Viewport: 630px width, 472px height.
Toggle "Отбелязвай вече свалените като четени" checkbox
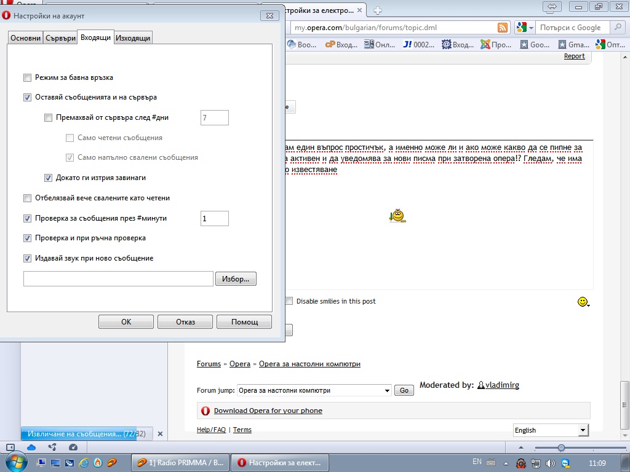tap(27, 199)
